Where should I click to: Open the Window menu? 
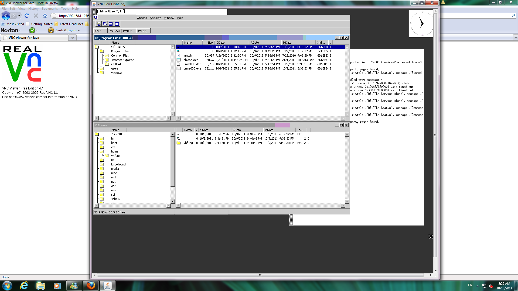pos(169,18)
